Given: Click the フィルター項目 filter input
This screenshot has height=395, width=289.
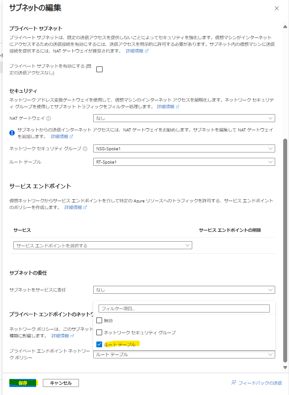Looking at the screenshot, I should [x=184, y=309].
